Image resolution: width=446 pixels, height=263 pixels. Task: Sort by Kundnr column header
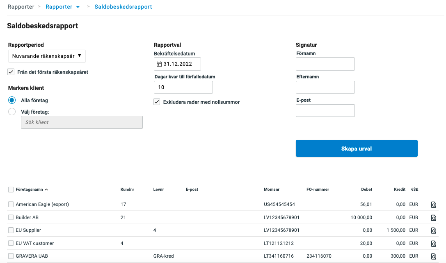pos(127,190)
